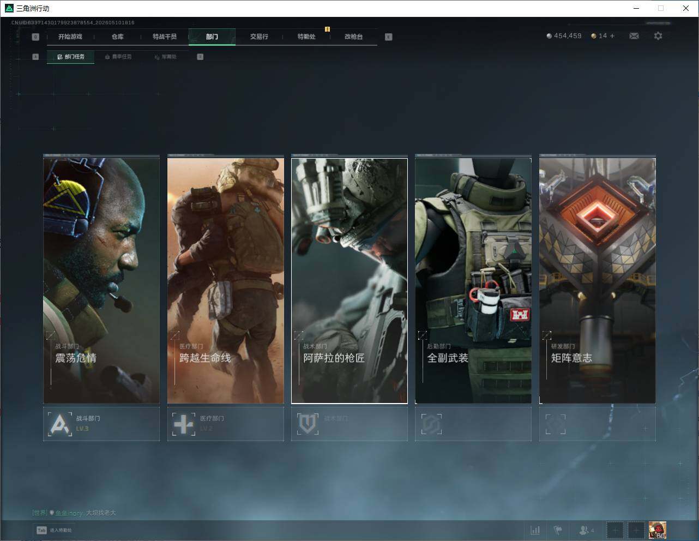Click the research department icon
699x541 pixels.
coord(556,424)
